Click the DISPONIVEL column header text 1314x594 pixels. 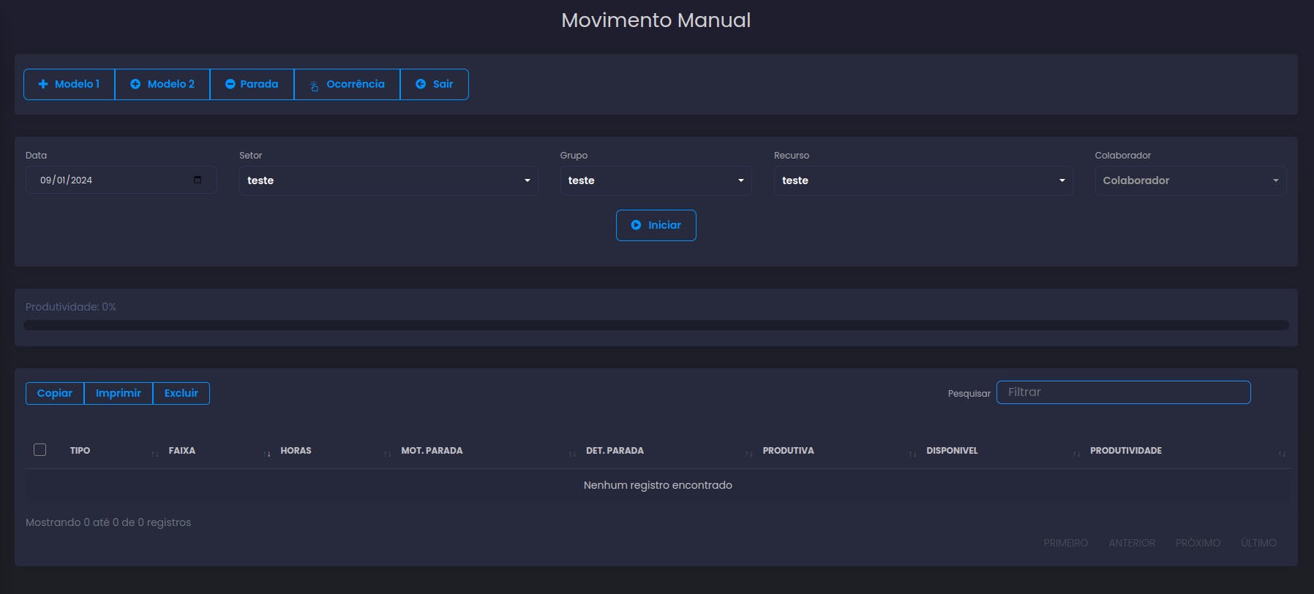953,451
